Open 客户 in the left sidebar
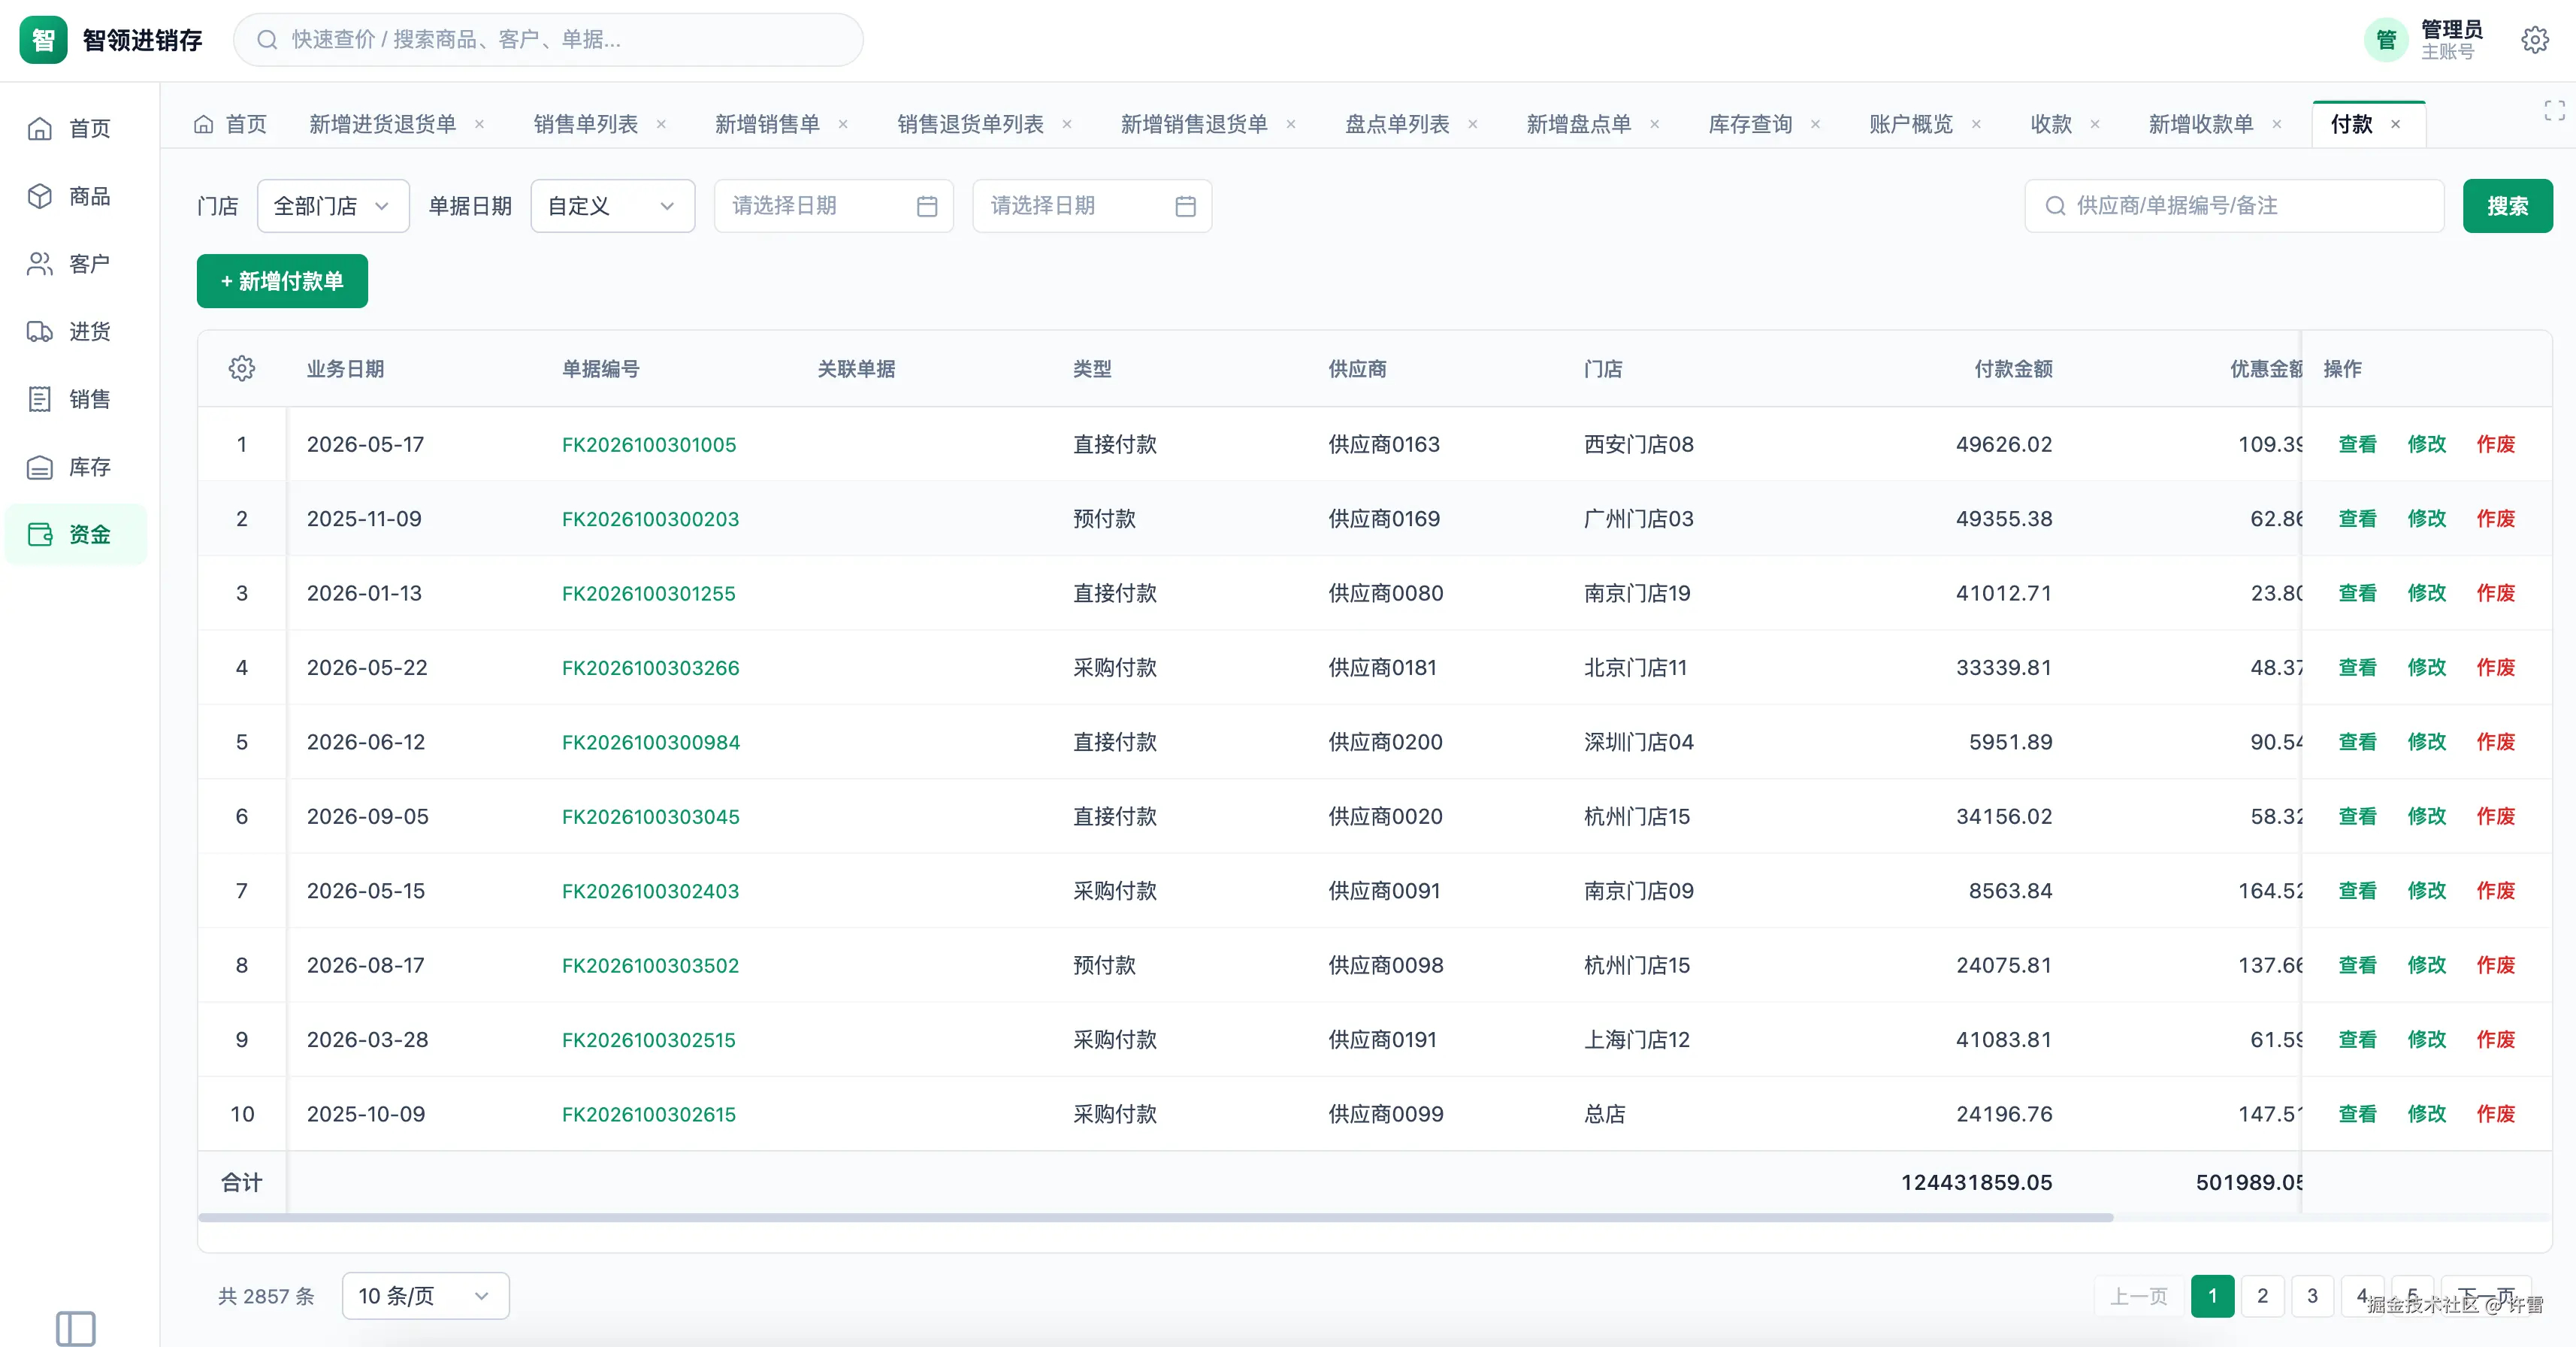Screen dimensions: 2576x1347 pos(76,264)
